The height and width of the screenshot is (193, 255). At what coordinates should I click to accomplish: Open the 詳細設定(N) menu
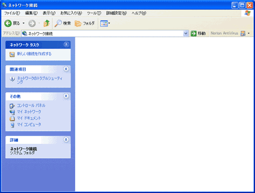tap(116, 13)
